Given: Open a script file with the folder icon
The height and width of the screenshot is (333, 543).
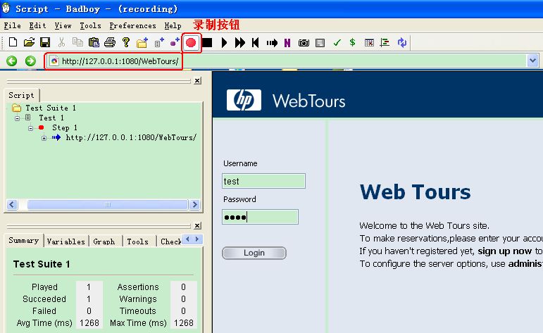Looking at the screenshot, I should [29, 42].
